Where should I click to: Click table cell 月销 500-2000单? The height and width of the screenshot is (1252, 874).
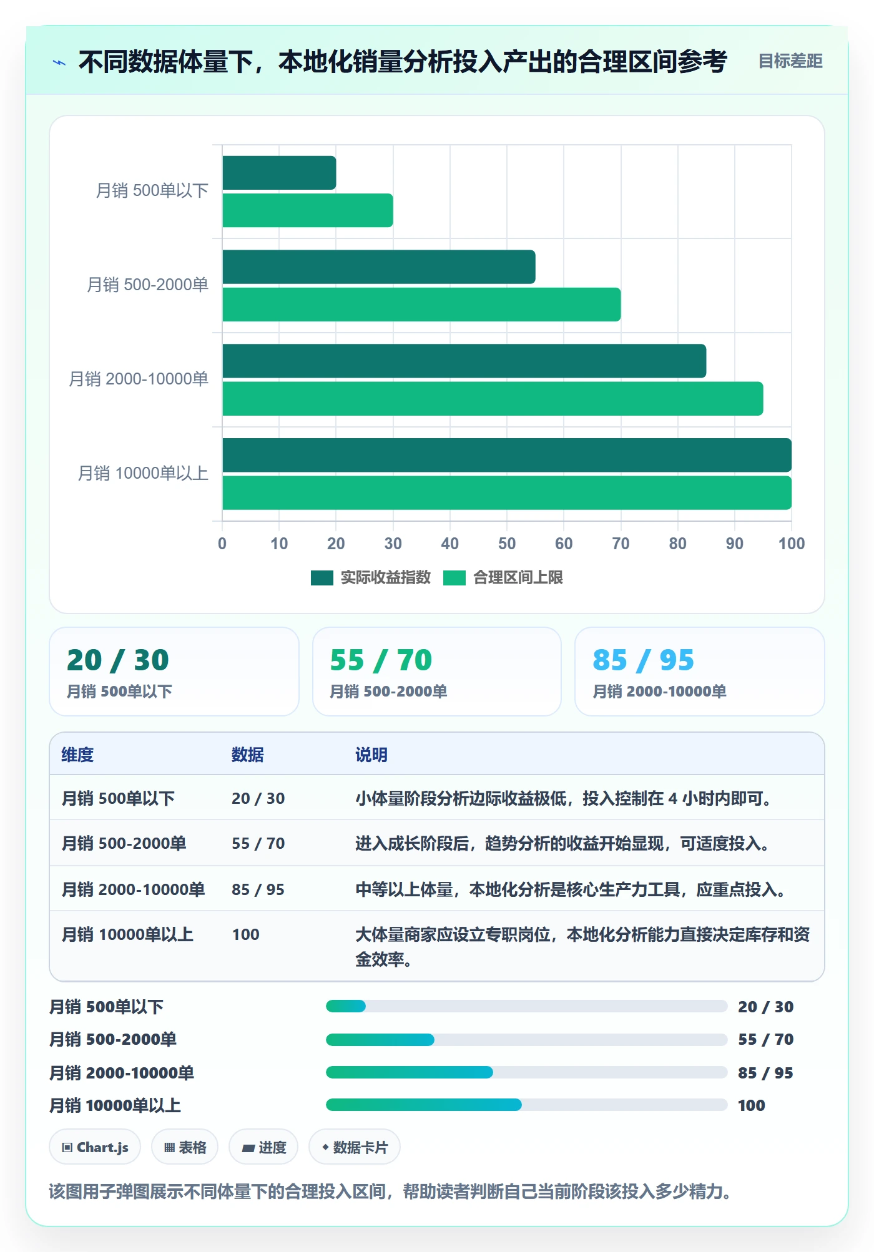[124, 843]
